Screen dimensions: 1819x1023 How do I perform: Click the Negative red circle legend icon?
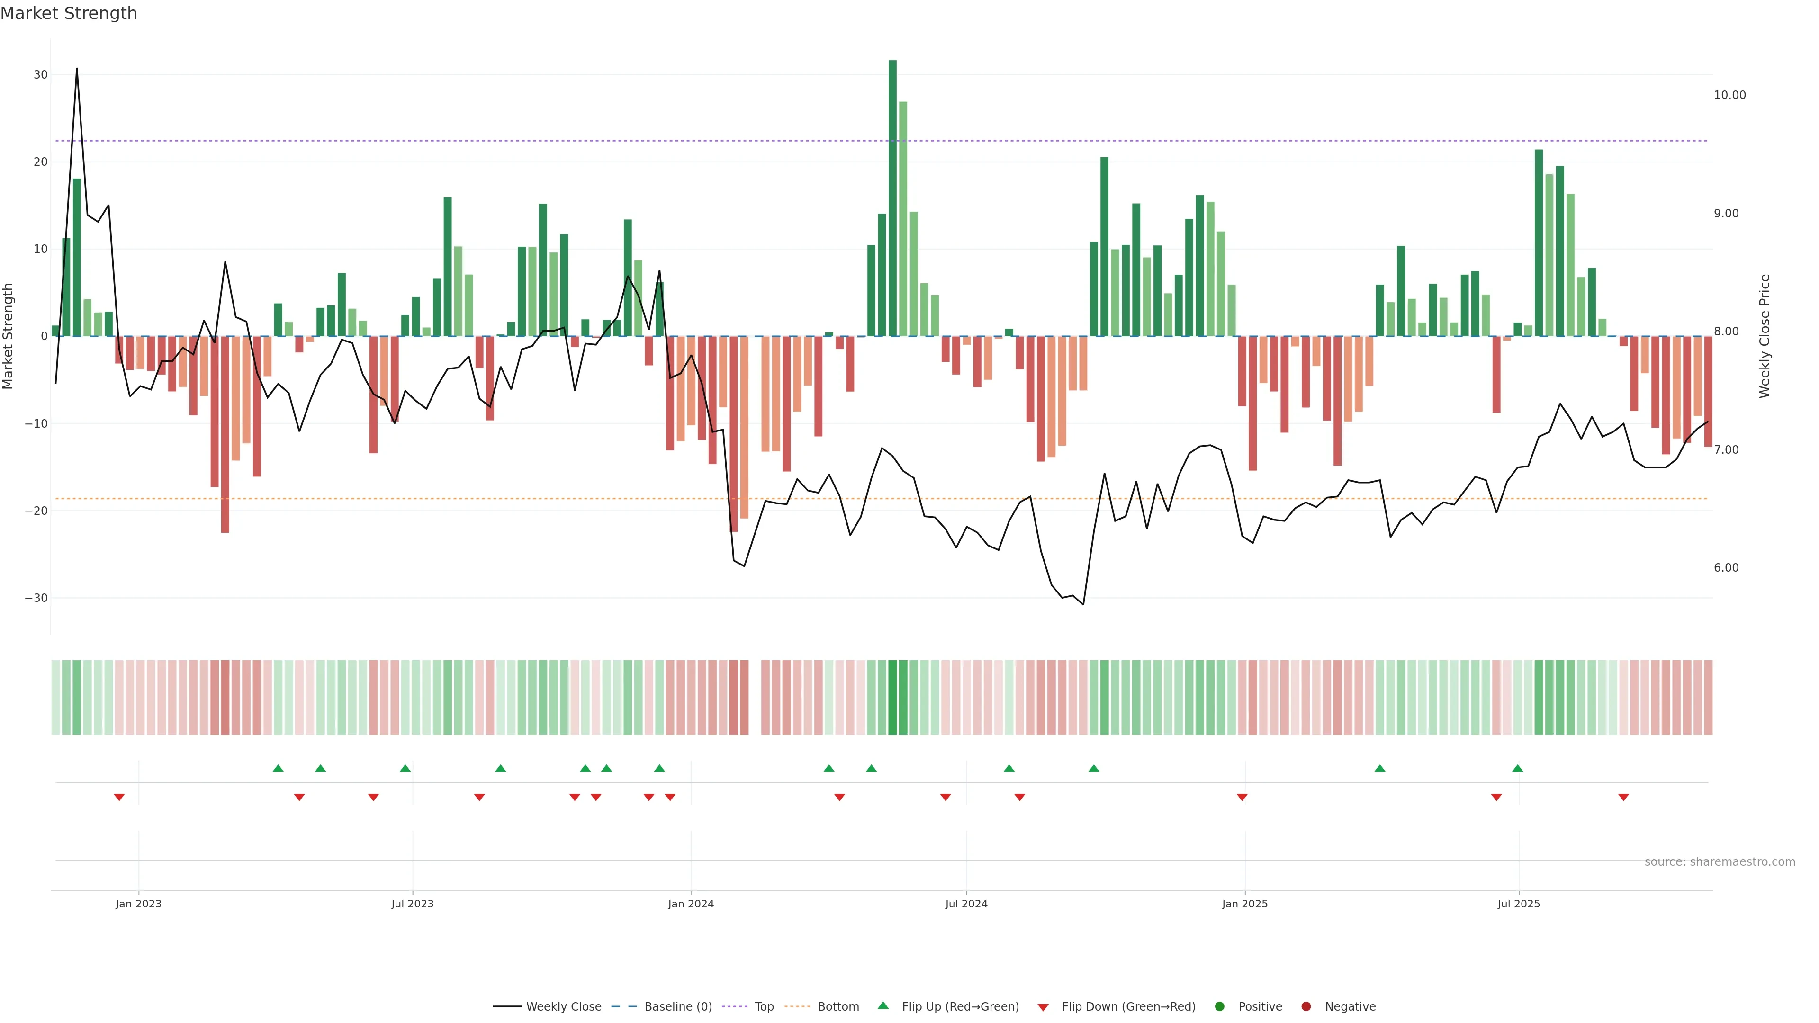coord(1306,1006)
